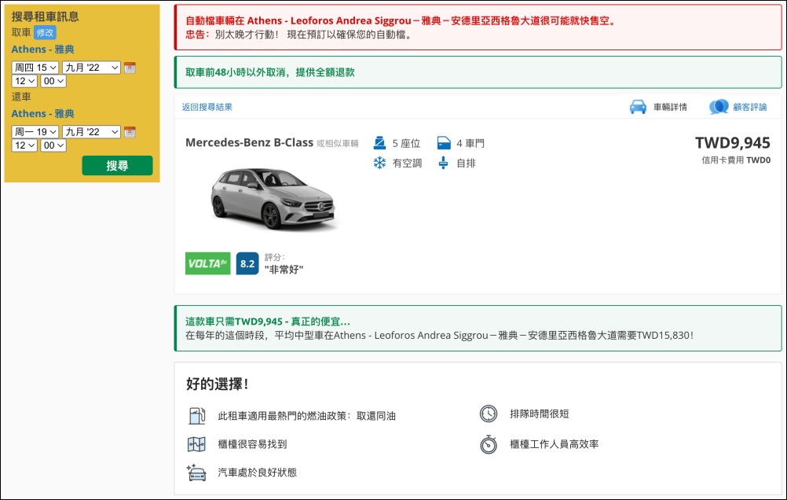Click the seat icon for 5 座位
Image resolution: width=787 pixels, height=500 pixels.
[380, 143]
